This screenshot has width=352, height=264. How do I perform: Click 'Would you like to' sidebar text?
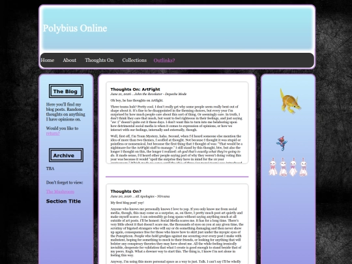tap(62, 128)
